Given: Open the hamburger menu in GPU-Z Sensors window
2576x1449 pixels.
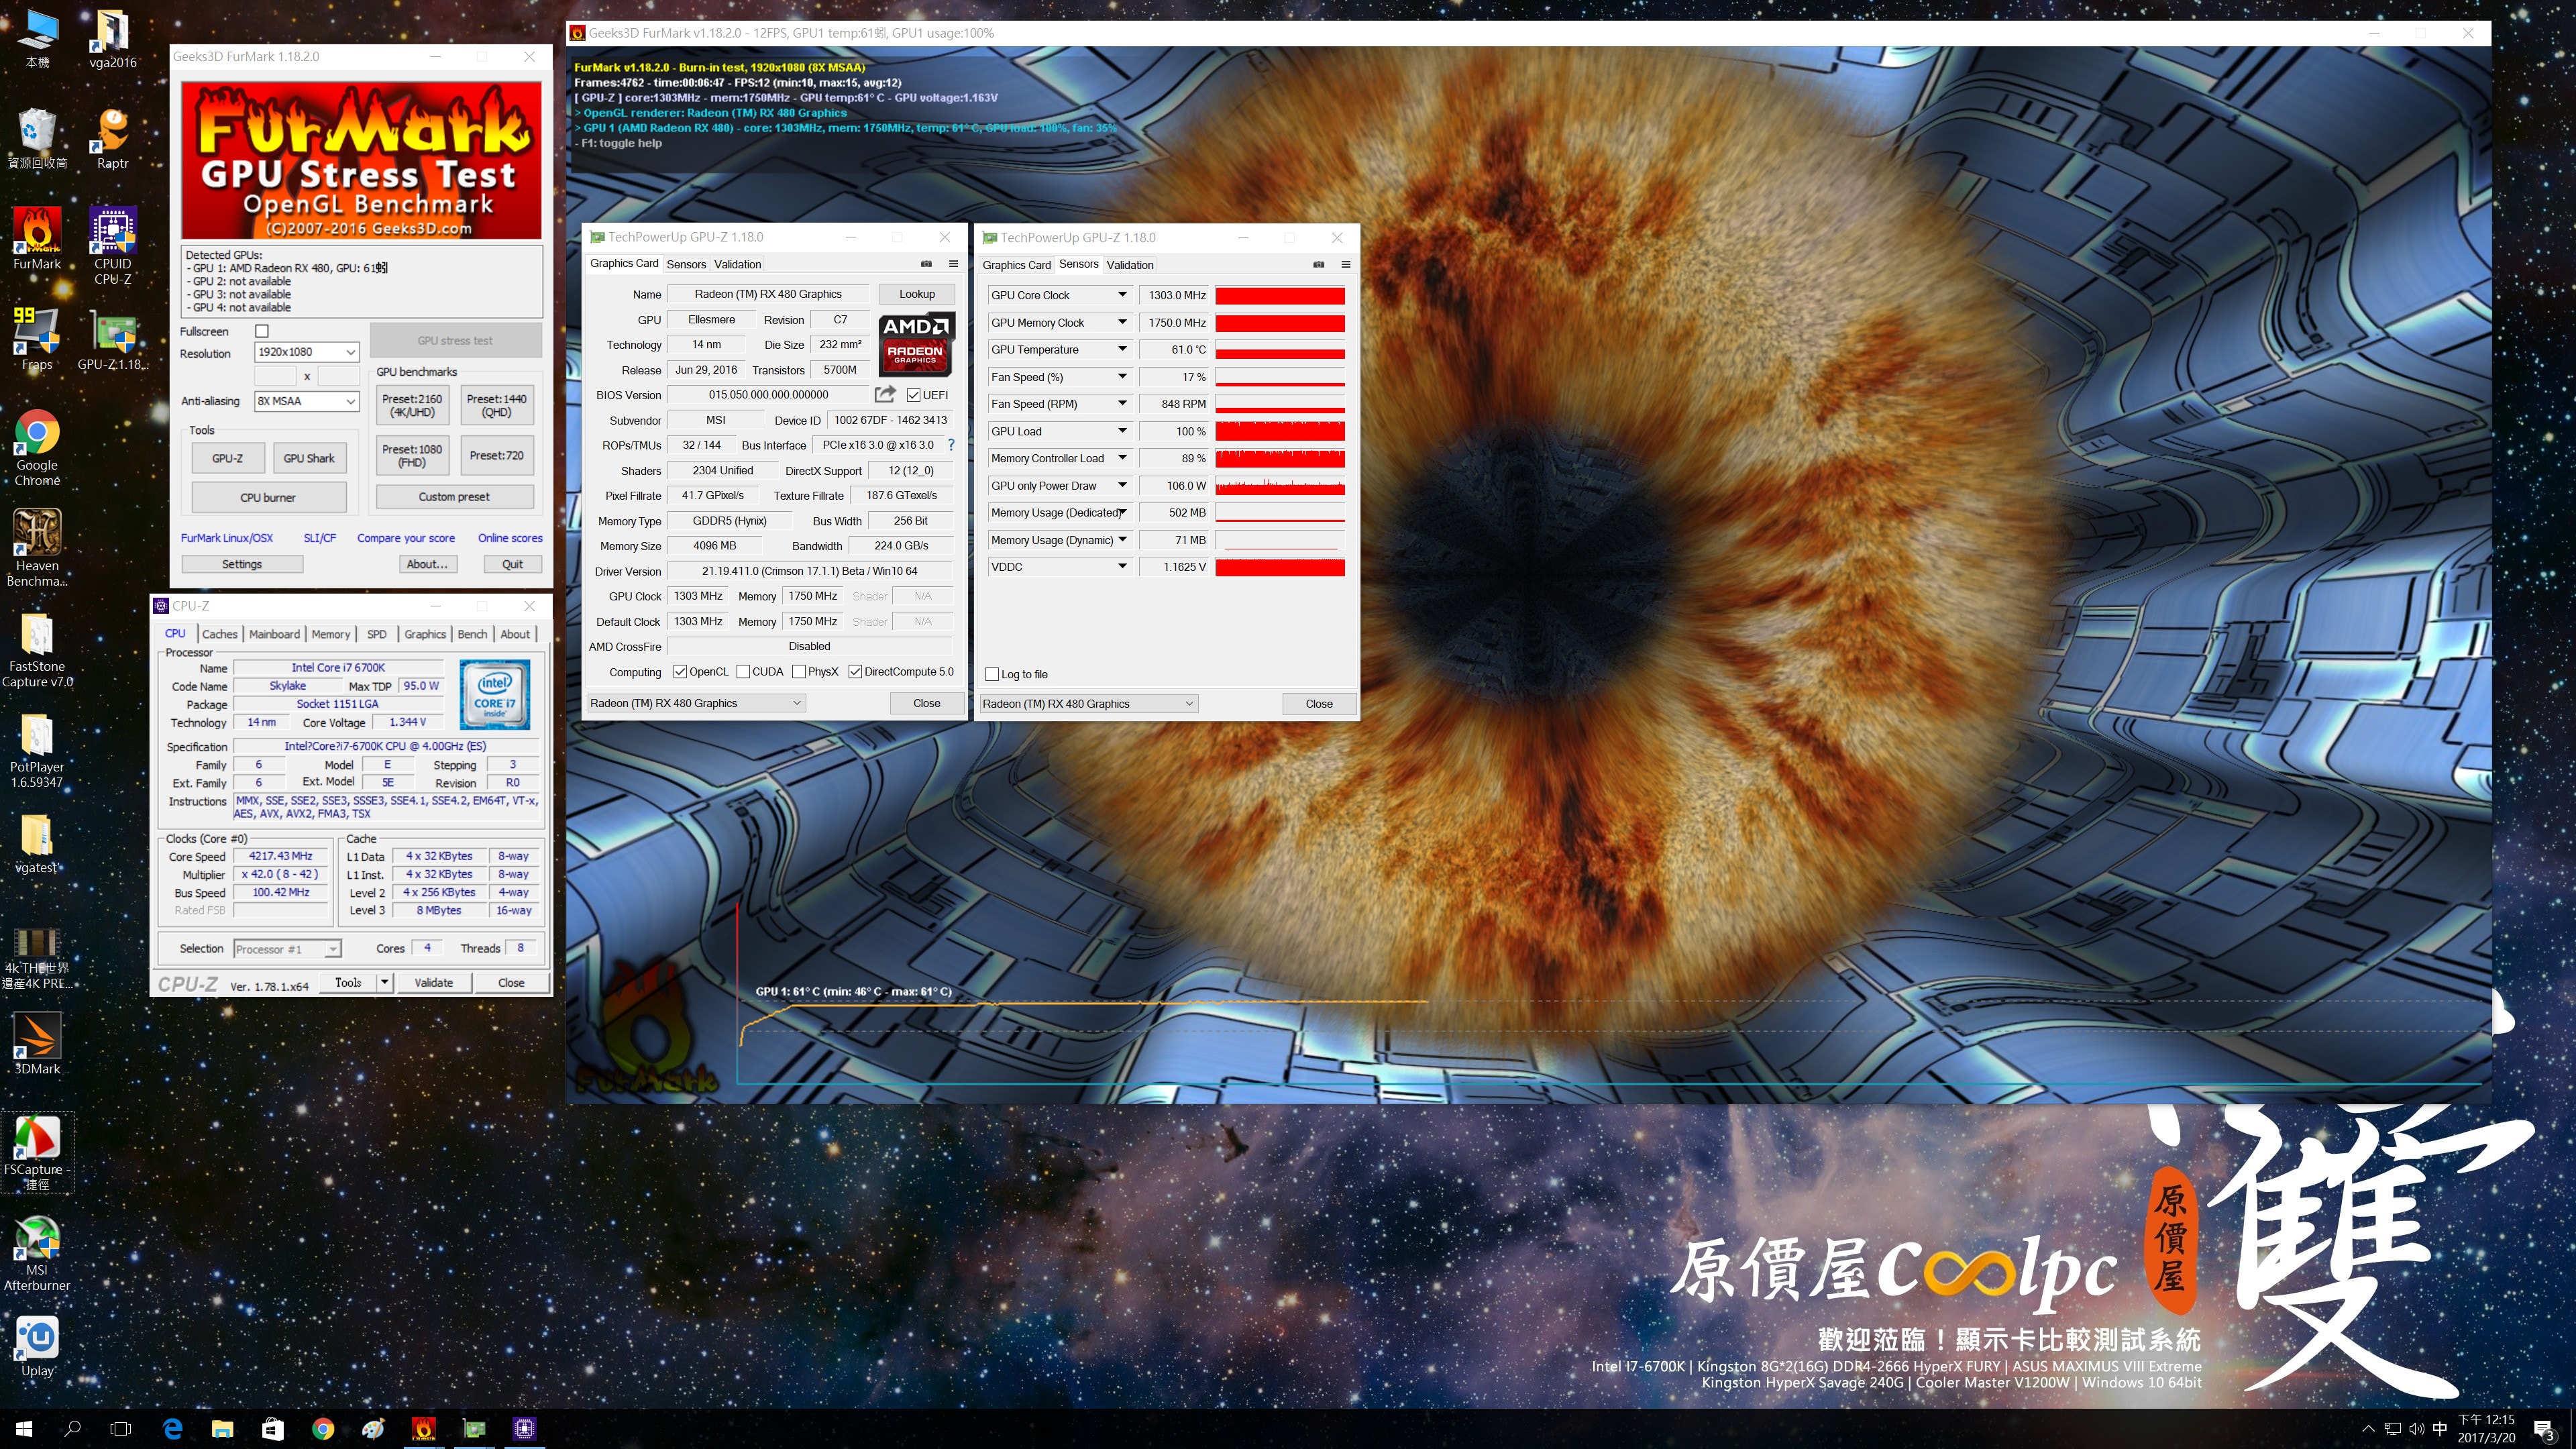Looking at the screenshot, I should click(1346, 265).
